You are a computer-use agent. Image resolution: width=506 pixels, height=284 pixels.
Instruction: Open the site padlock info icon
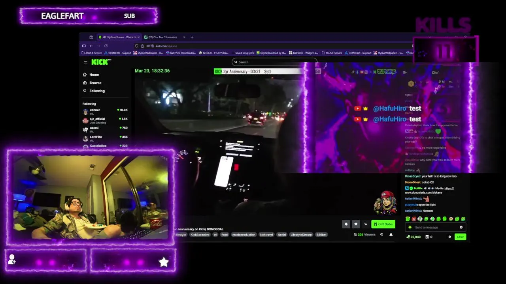(142, 46)
